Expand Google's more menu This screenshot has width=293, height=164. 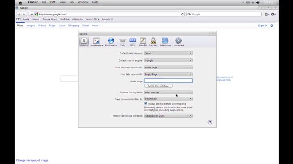(96, 26)
